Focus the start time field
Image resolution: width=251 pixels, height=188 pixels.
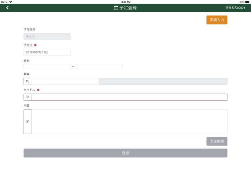point(47,67)
